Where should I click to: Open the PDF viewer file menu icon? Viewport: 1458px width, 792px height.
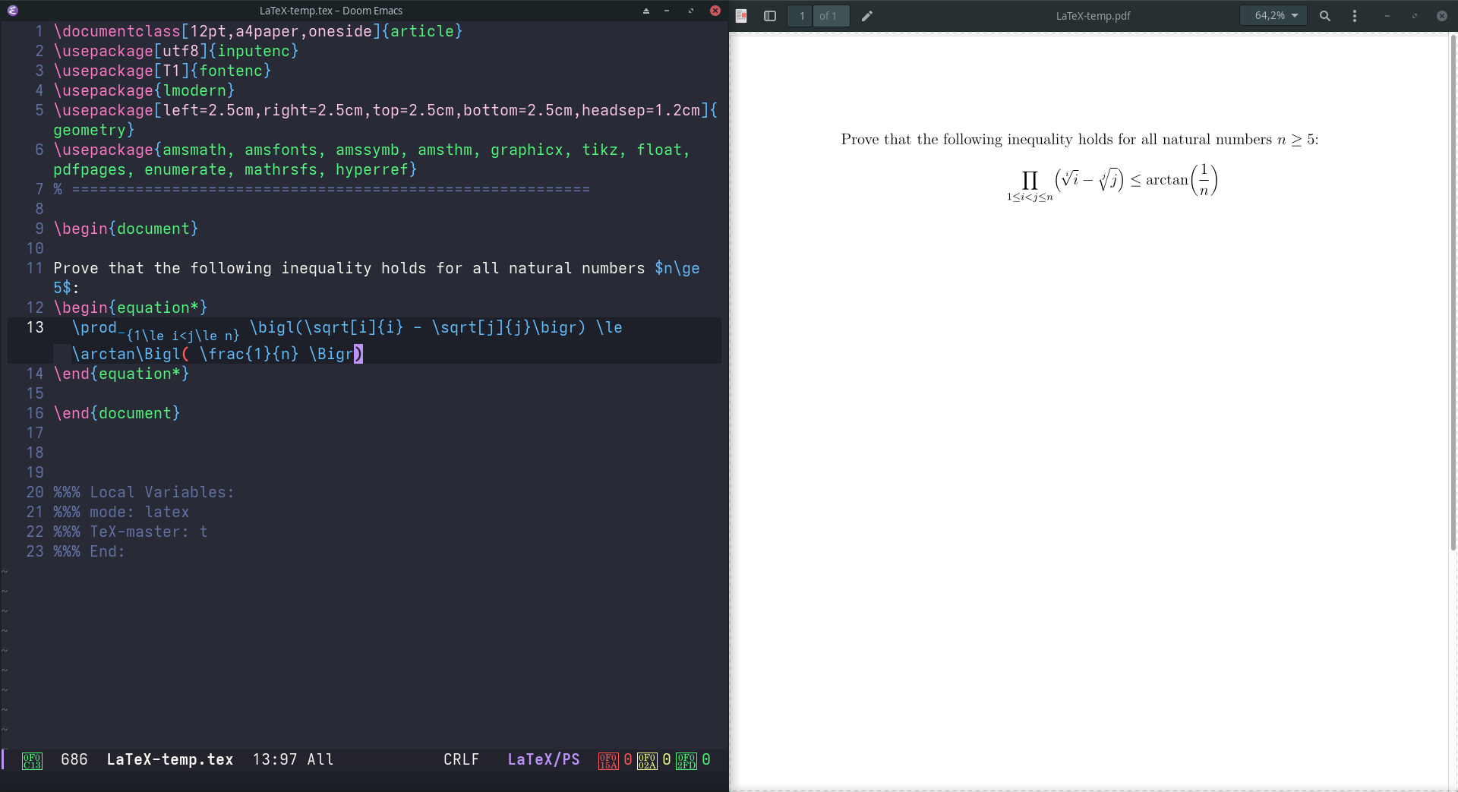click(741, 16)
